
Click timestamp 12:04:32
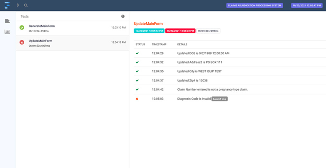tap(158, 62)
